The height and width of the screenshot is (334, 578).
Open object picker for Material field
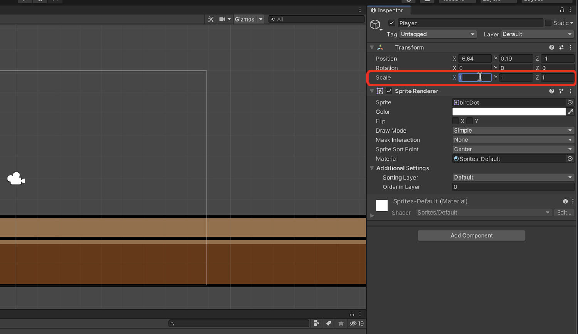570,159
